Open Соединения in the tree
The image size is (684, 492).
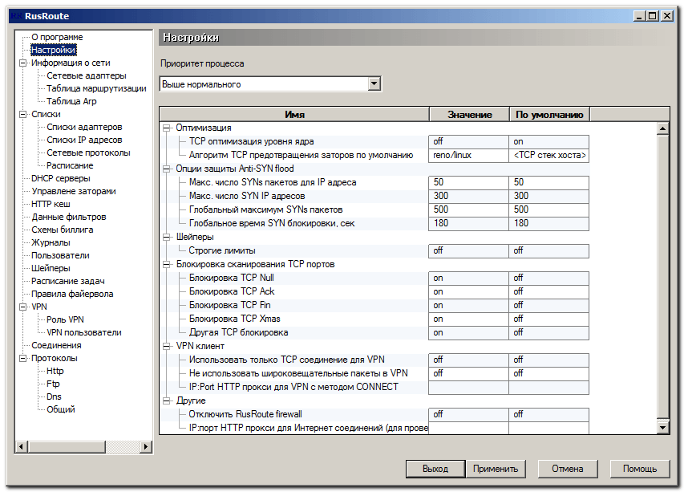tap(56, 345)
